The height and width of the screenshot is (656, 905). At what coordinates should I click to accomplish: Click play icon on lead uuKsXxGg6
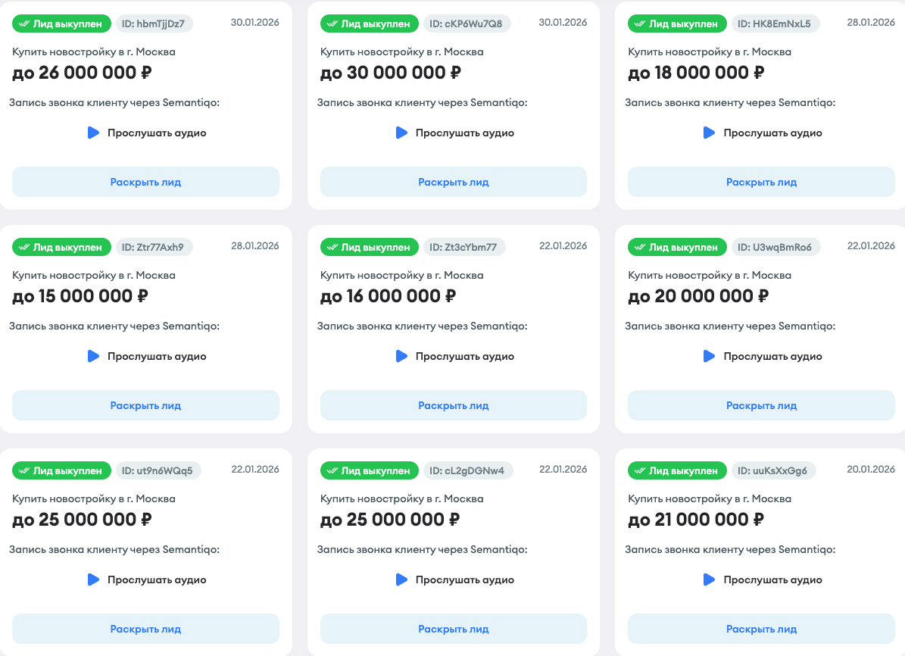pyautogui.click(x=709, y=579)
